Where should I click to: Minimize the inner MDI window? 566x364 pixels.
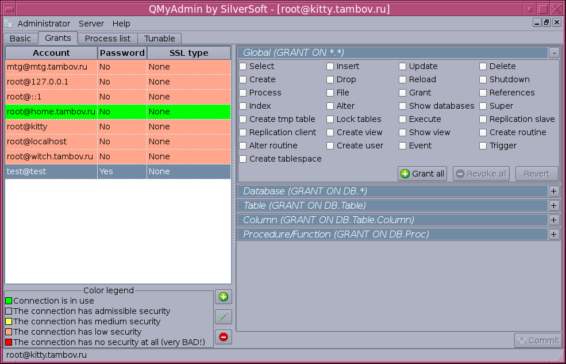tap(537, 22)
